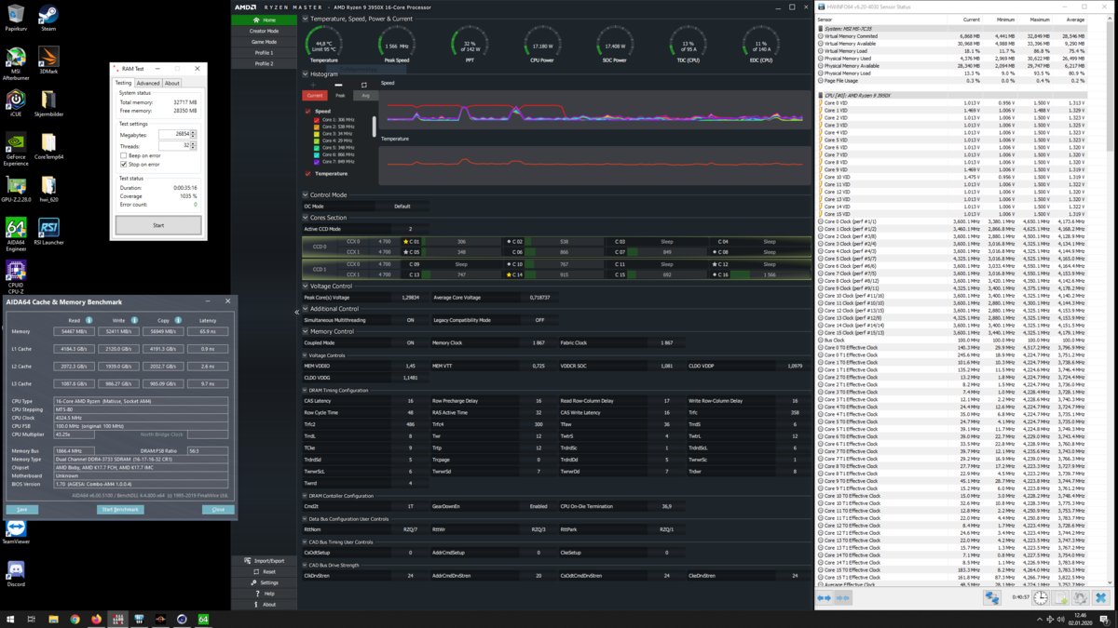Viewport: 1118px width, 628px height.
Task: Collapse the DRAM Timing Configuration section
Action: [x=305, y=391]
